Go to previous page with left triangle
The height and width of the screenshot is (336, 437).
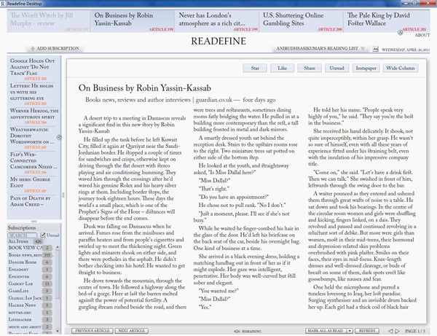click(x=390, y=331)
